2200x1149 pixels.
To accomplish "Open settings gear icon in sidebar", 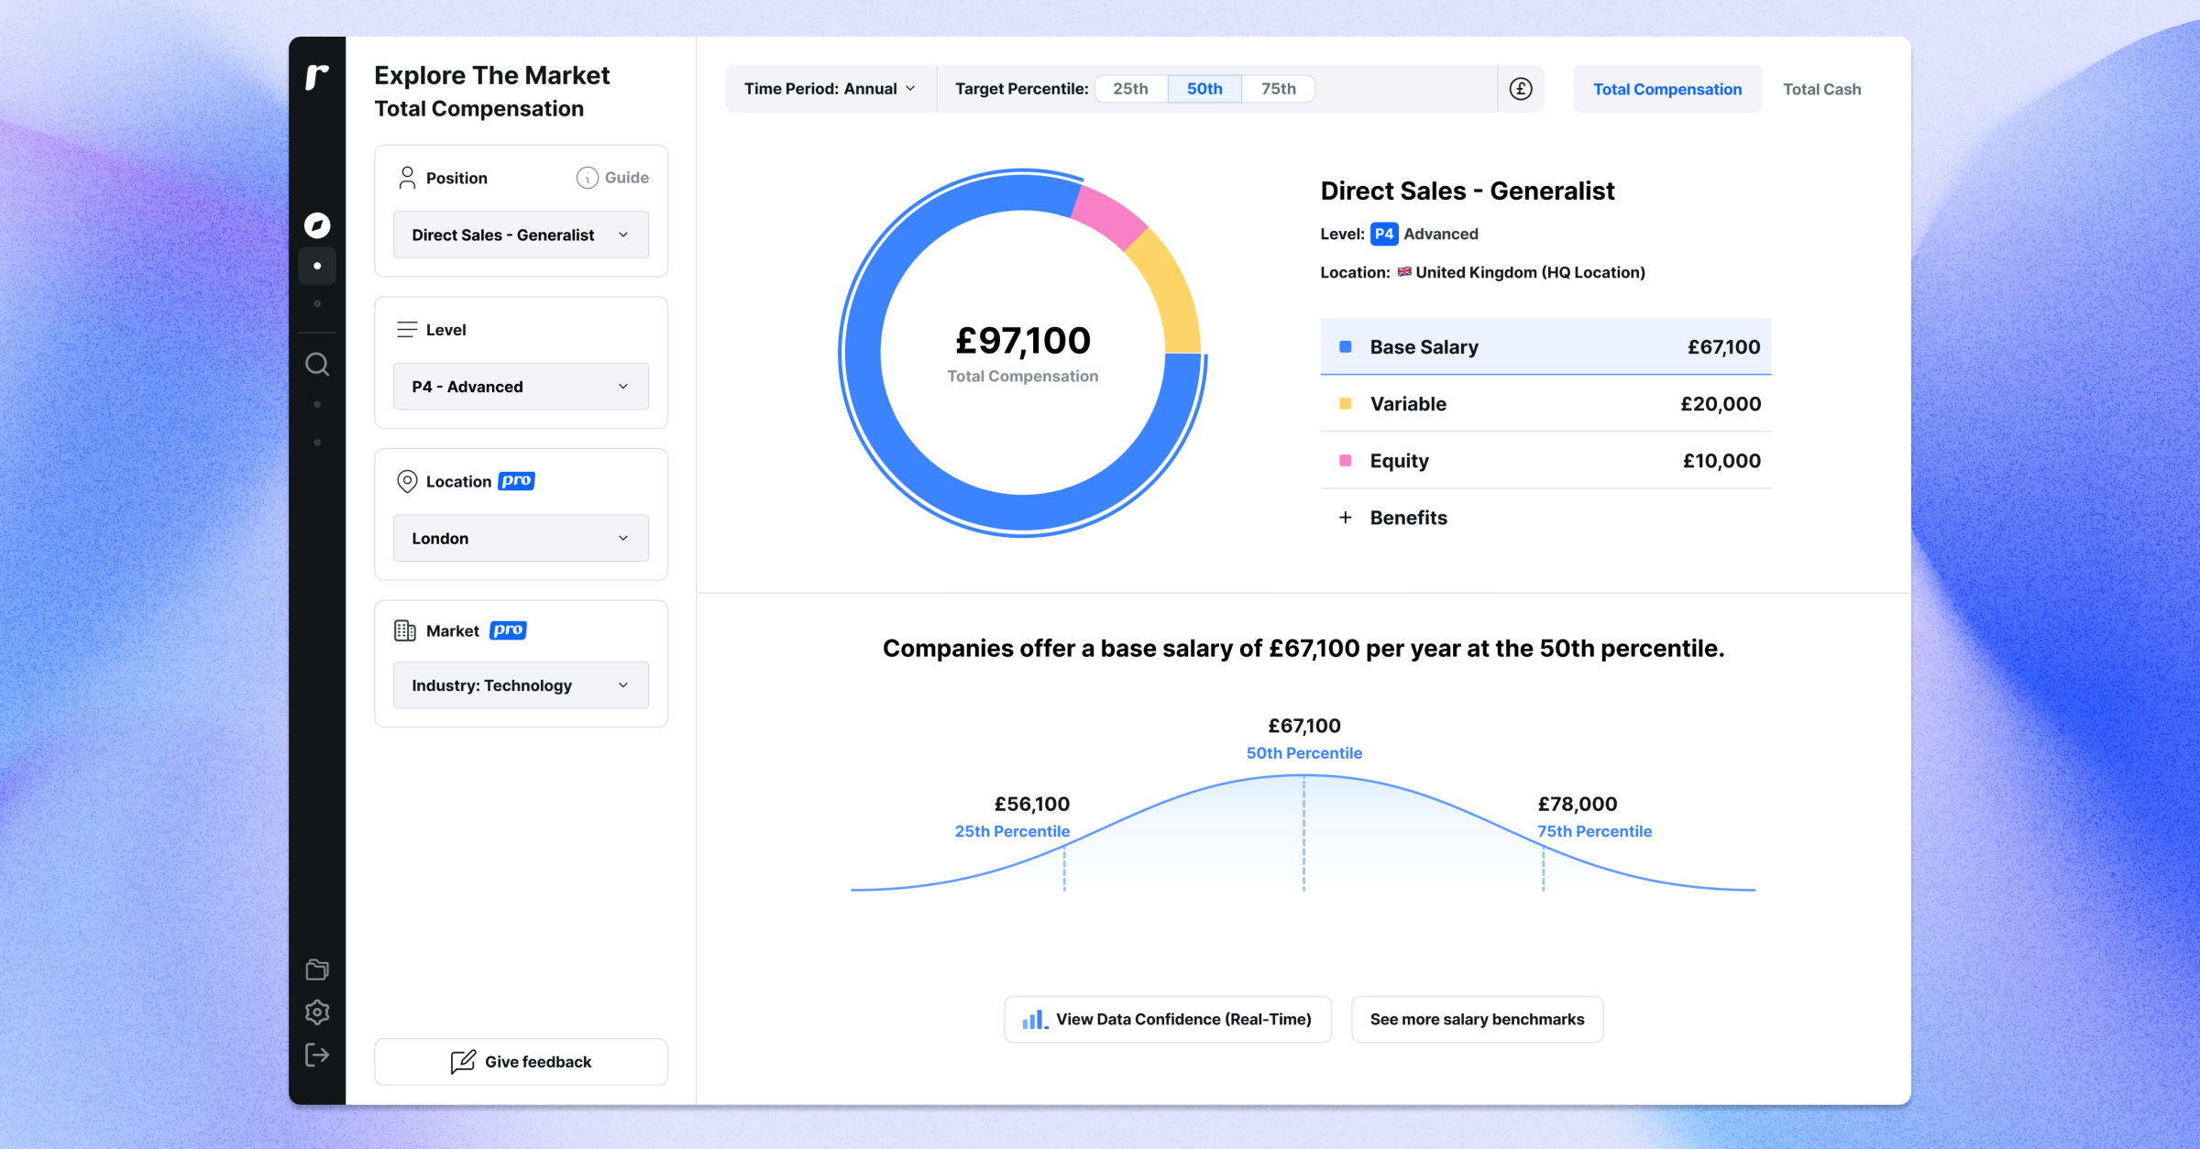I will tap(317, 1012).
